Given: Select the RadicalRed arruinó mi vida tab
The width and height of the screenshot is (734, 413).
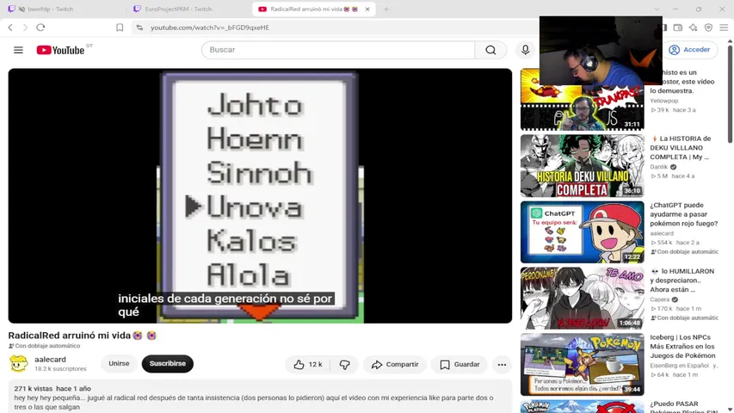Looking at the screenshot, I should [x=309, y=9].
